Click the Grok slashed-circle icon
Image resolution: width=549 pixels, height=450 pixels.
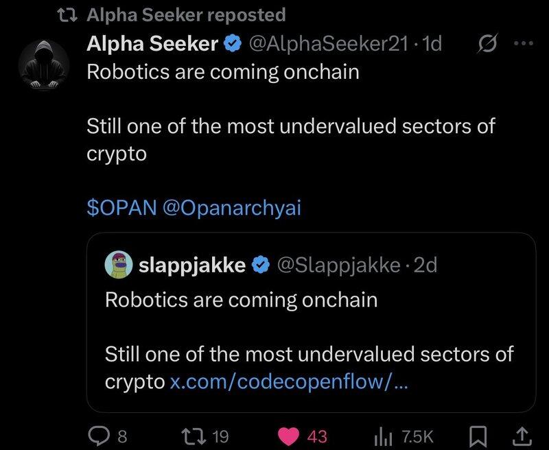click(x=487, y=45)
